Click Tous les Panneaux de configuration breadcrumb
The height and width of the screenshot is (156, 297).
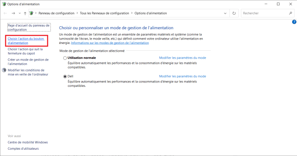[104, 13]
